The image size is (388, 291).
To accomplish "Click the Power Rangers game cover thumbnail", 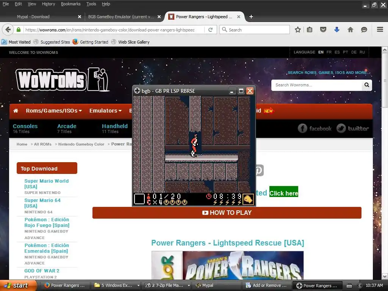I will (227, 265).
